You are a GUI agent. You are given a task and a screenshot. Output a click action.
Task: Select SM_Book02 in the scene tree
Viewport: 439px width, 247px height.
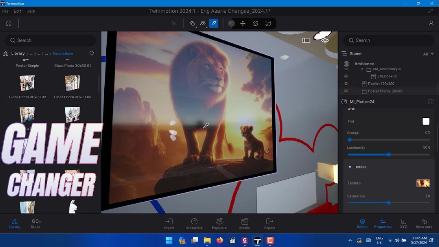(x=387, y=76)
